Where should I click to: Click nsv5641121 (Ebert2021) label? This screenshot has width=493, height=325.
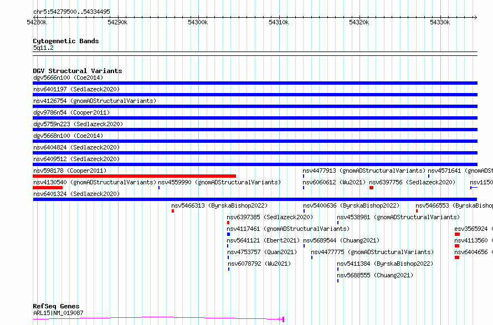pos(263,240)
